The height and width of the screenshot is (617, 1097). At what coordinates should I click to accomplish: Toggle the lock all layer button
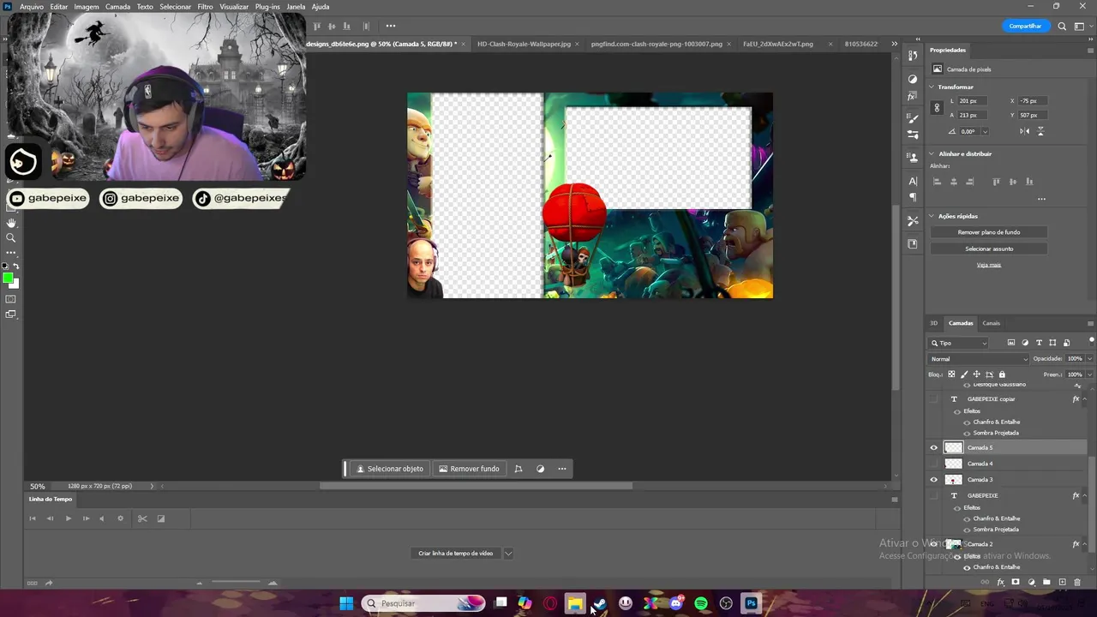1002,374
